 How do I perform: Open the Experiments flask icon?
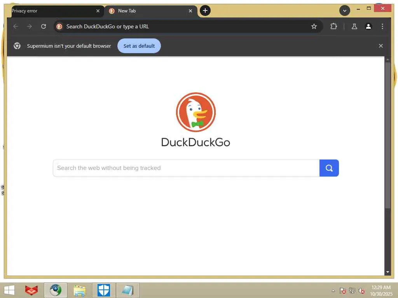click(x=354, y=26)
